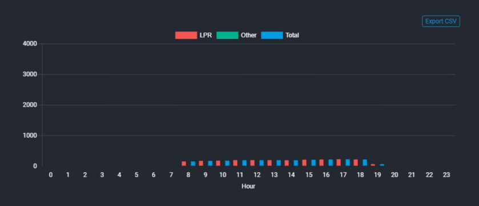479x206 pixels.
Task: Select the red LPR bar at hour 19
Action: tap(373, 165)
